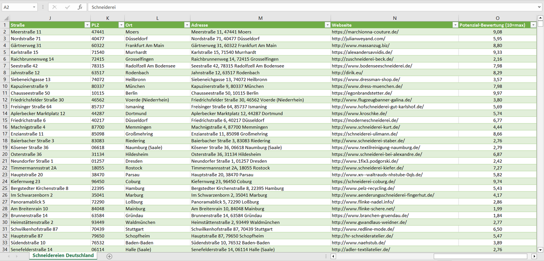Image resolution: width=544 pixels, height=261 pixels.
Task: Select column M header
Action: pyautogui.click(x=261, y=18)
